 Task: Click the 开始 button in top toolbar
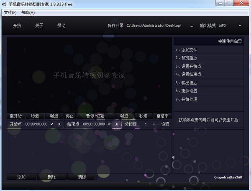pyautogui.click(x=17, y=25)
